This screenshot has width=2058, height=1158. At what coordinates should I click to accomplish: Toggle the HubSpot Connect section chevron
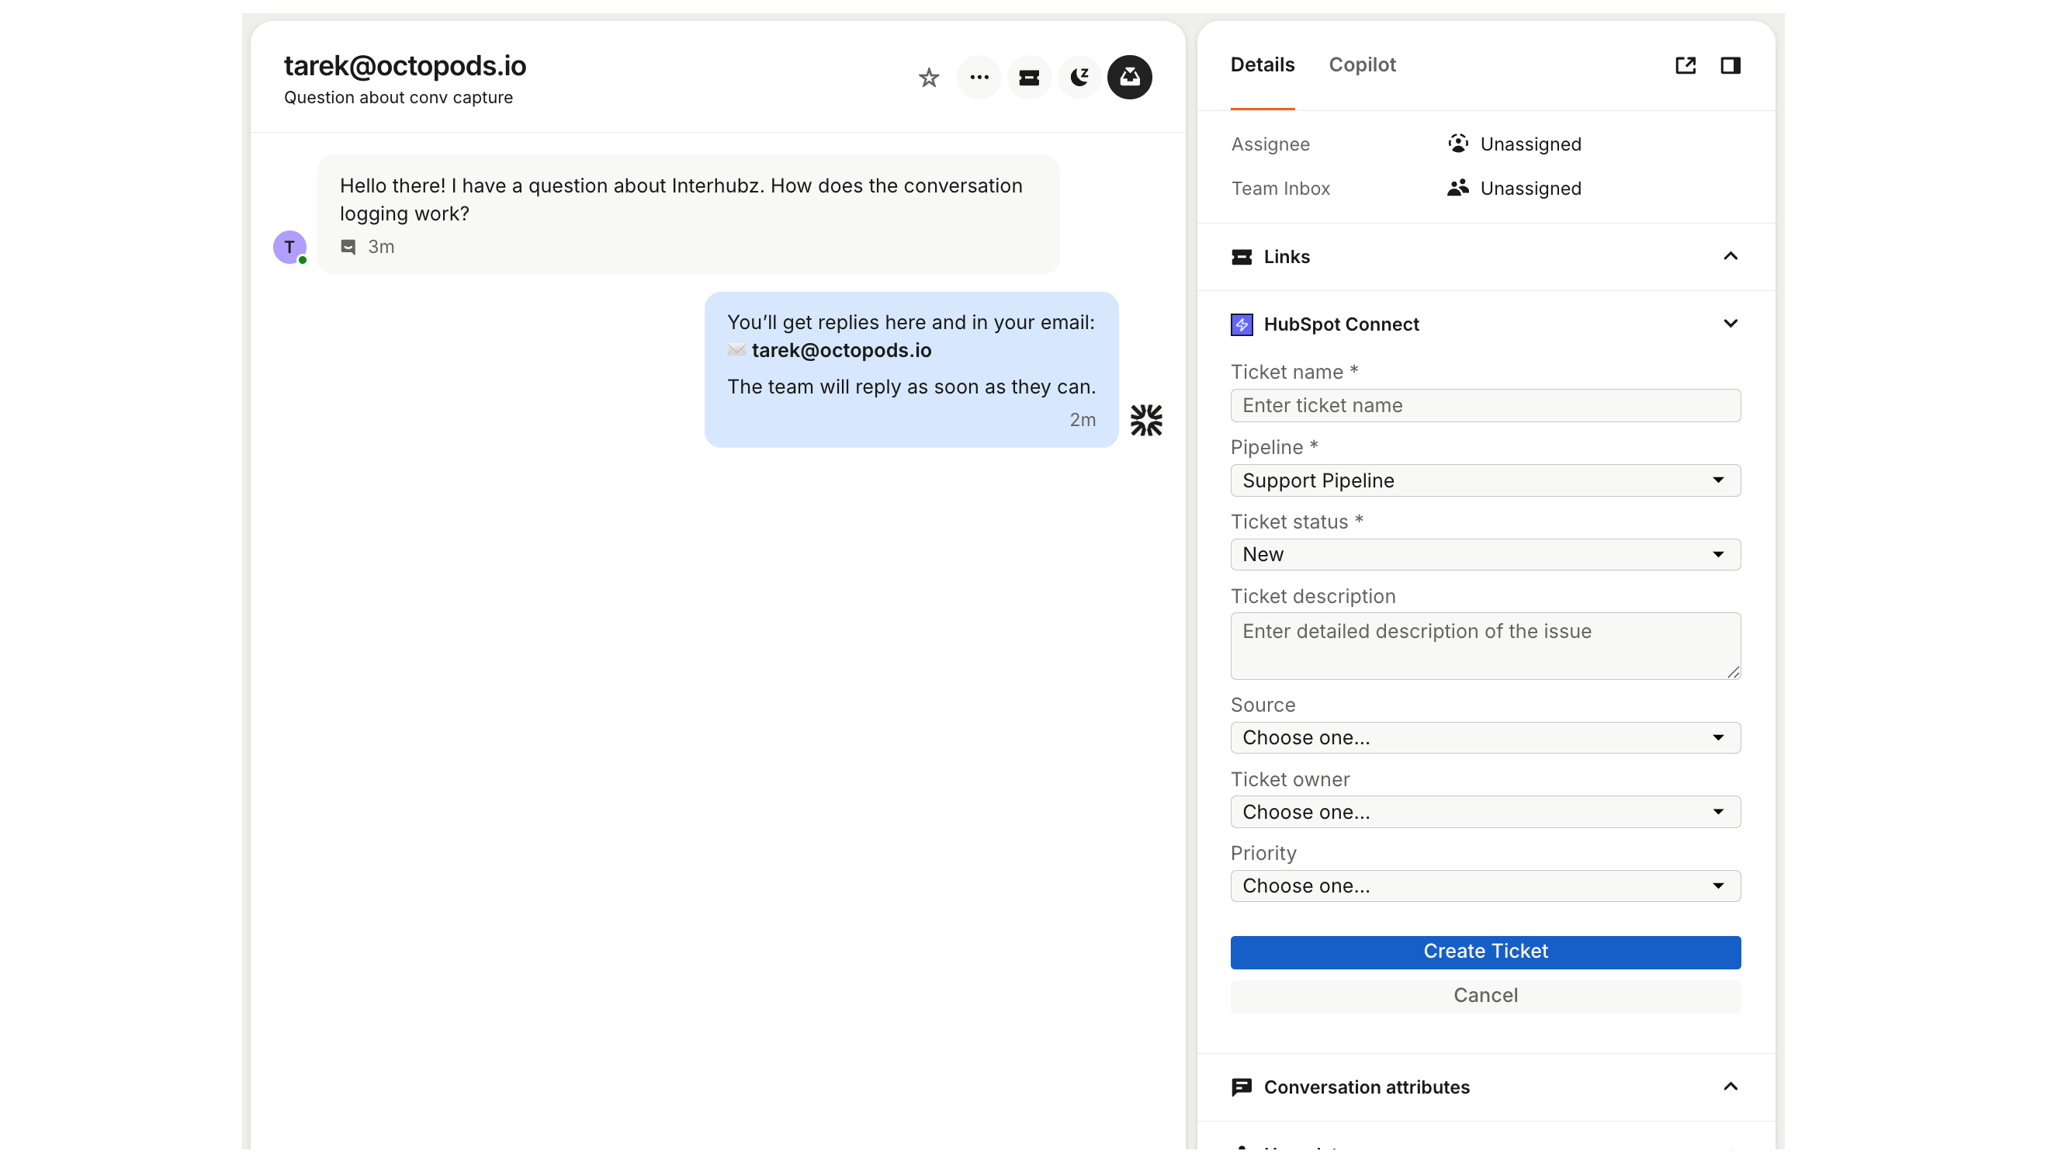pyautogui.click(x=1731, y=324)
